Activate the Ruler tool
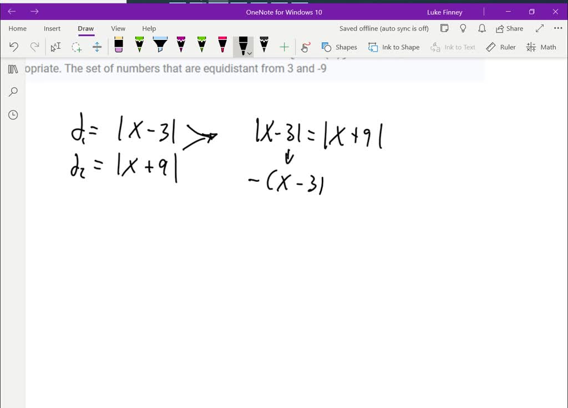The width and height of the screenshot is (568, 408). tap(501, 47)
